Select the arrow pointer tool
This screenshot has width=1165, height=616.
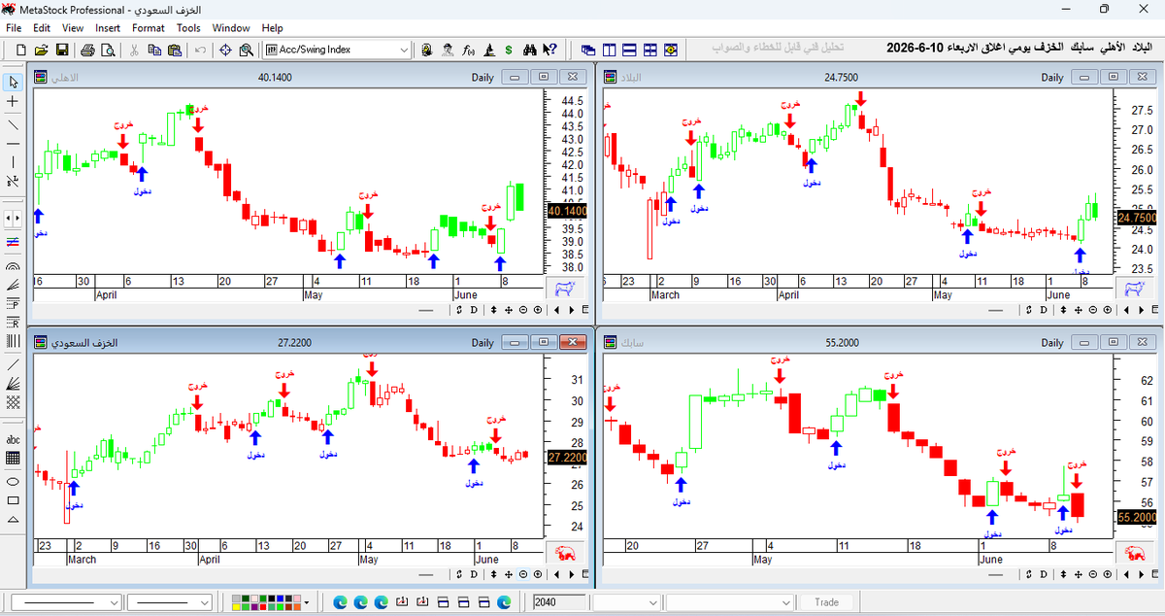13,82
